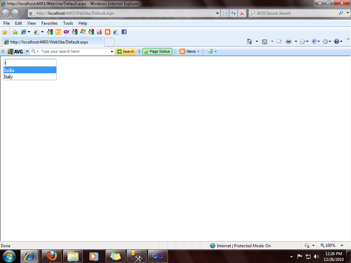Select Italy from the suggestion list
Viewport: 351px width, 263px height.
(30, 77)
